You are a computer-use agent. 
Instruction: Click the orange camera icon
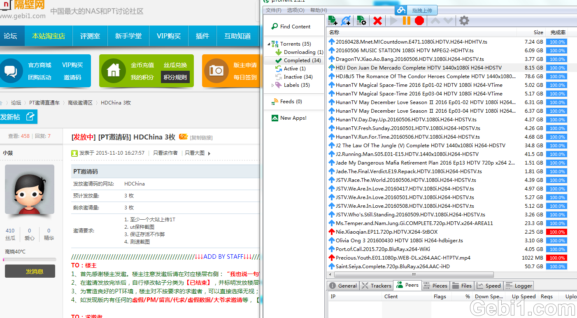(x=216, y=70)
